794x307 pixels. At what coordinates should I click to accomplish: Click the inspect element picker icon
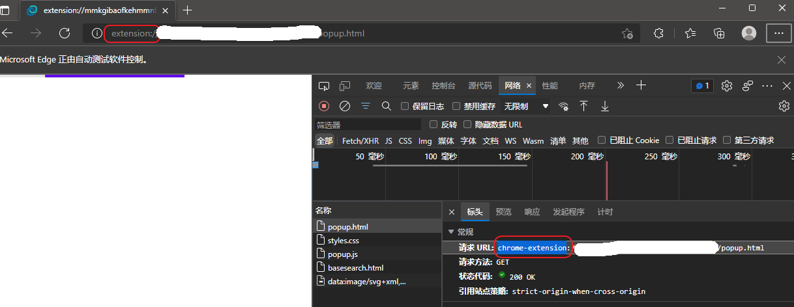click(325, 86)
